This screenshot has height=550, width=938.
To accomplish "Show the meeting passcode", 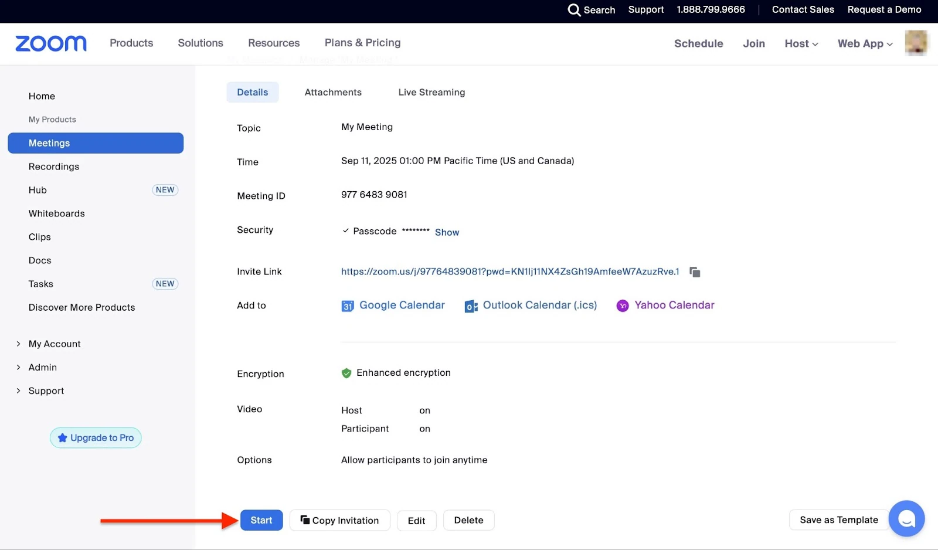I will point(447,232).
